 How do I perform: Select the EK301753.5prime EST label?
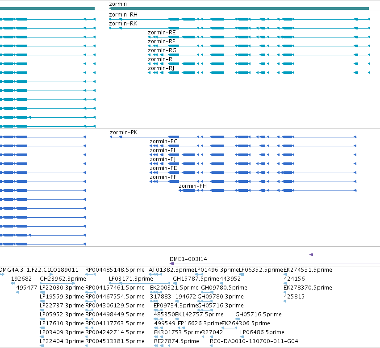click(x=178, y=333)
